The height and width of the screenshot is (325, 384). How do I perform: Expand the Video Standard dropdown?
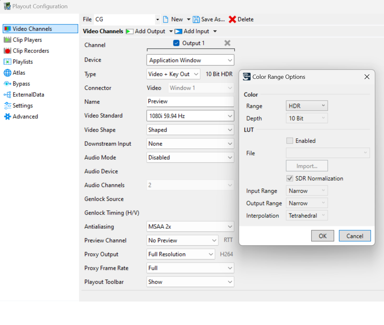tap(190, 116)
